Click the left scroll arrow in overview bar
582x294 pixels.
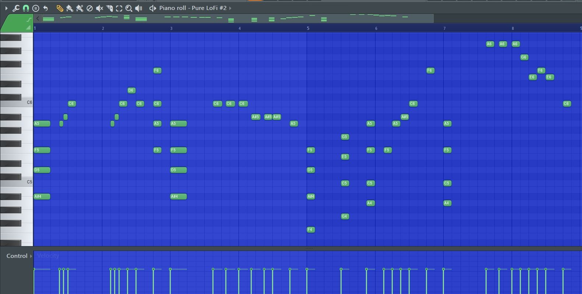click(x=38, y=18)
